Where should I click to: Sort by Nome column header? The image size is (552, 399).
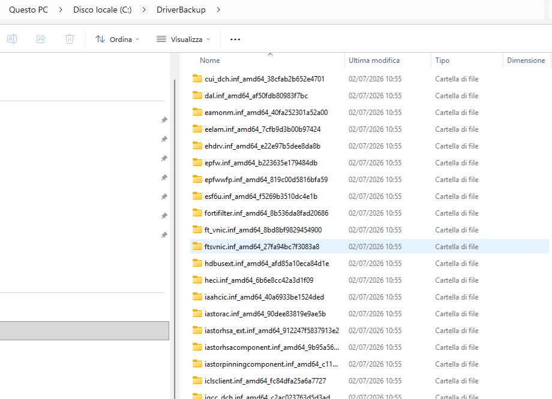pyautogui.click(x=210, y=61)
